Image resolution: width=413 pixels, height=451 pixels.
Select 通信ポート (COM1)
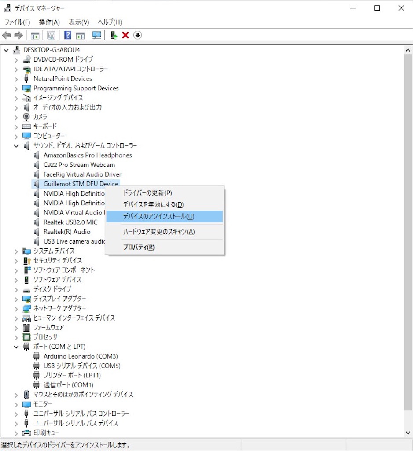pos(68,385)
